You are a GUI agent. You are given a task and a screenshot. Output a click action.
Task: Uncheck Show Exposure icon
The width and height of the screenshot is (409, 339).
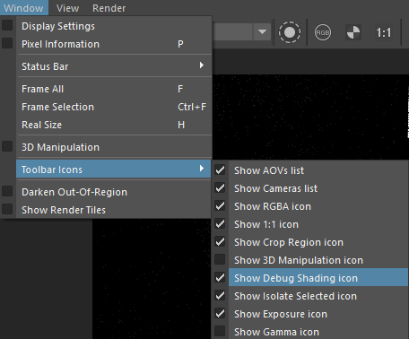(220, 313)
